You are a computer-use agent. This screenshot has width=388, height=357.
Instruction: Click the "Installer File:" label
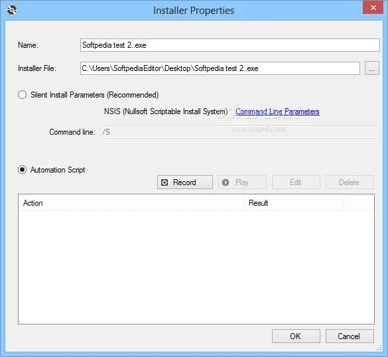[x=37, y=68]
